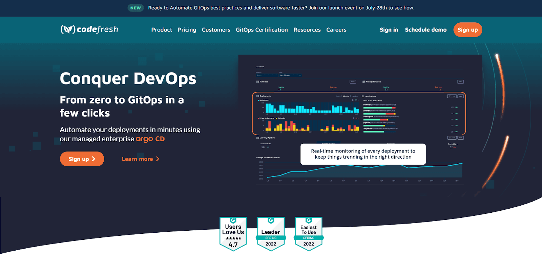The image size is (542, 256).
Task: Click the Users Love Us 4.7 badge
Action: click(233, 234)
